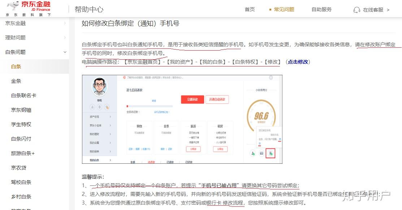Click the leftmost circular person icon near credit score
The height and width of the screenshot is (210, 402).
click(x=252, y=153)
